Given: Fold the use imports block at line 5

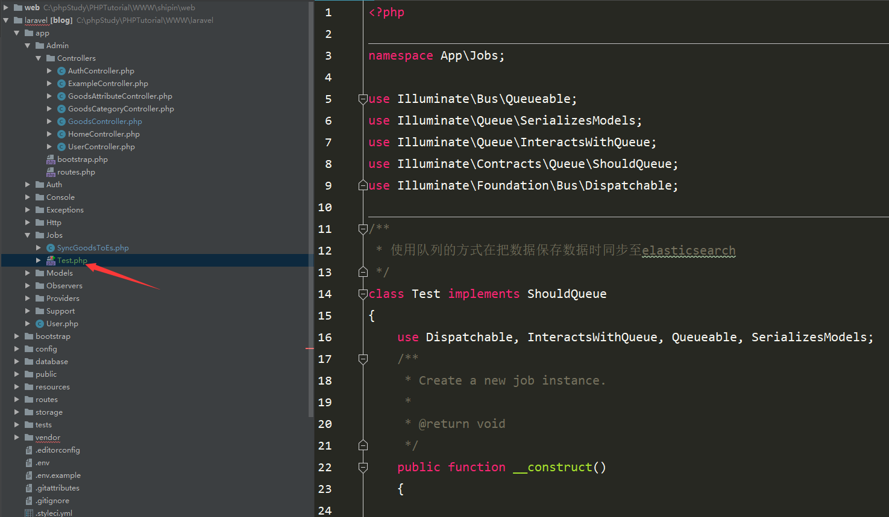Looking at the screenshot, I should (363, 99).
